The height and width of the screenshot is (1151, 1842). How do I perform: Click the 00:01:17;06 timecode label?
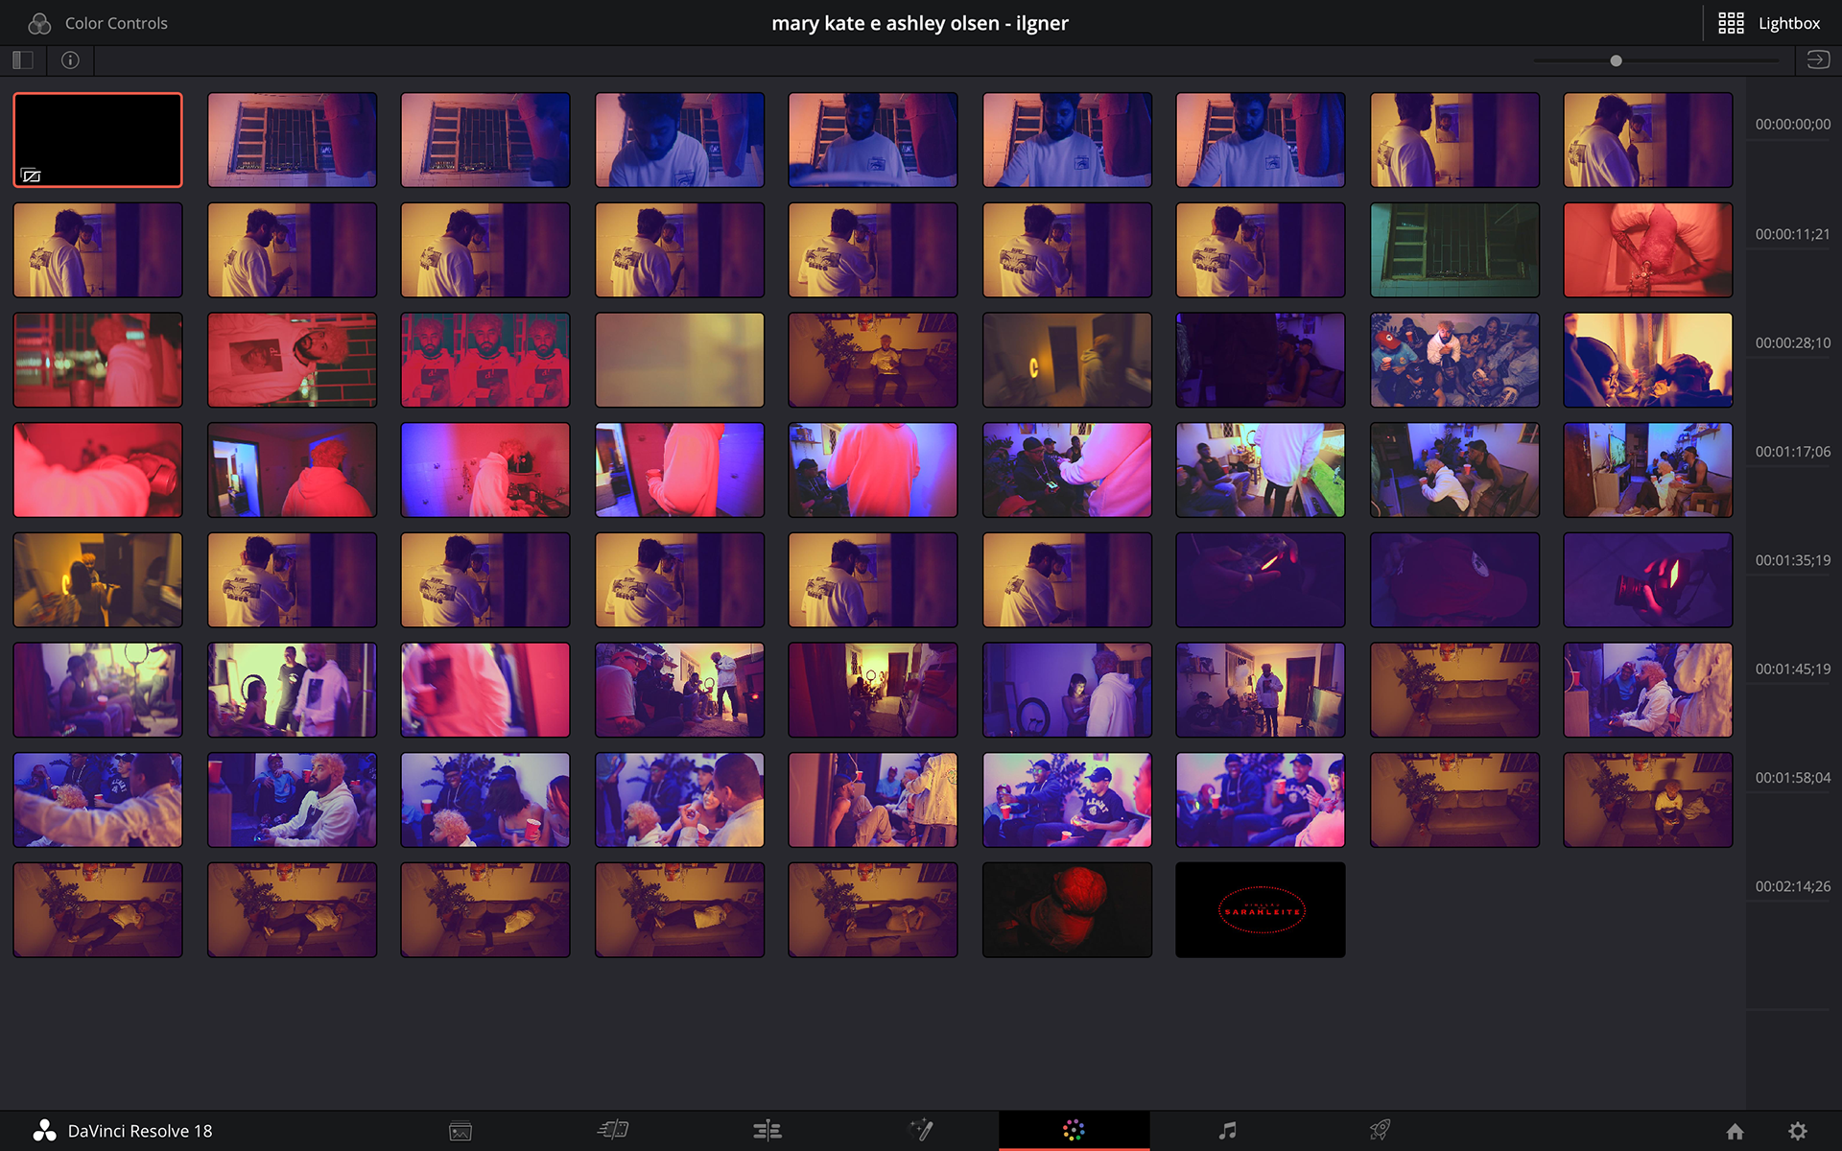click(1792, 451)
